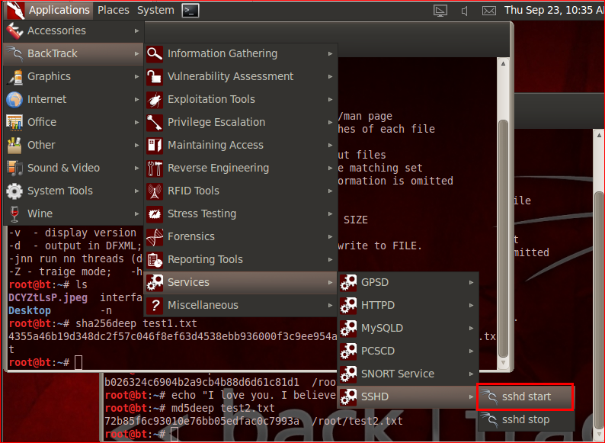The height and width of the screenshot is (443, 605).
Task: Open the mail envelope panel icon
Action: (x=489, y=11)
